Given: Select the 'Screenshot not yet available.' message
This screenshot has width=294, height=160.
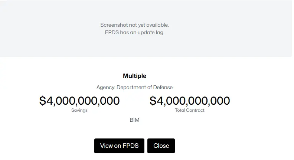Looking at the screenshot, I should pyautogui.click(x=134, y=25).
